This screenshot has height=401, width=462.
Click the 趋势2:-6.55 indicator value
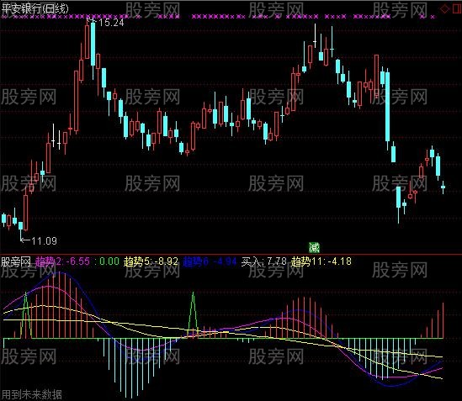tap(62, 261)
